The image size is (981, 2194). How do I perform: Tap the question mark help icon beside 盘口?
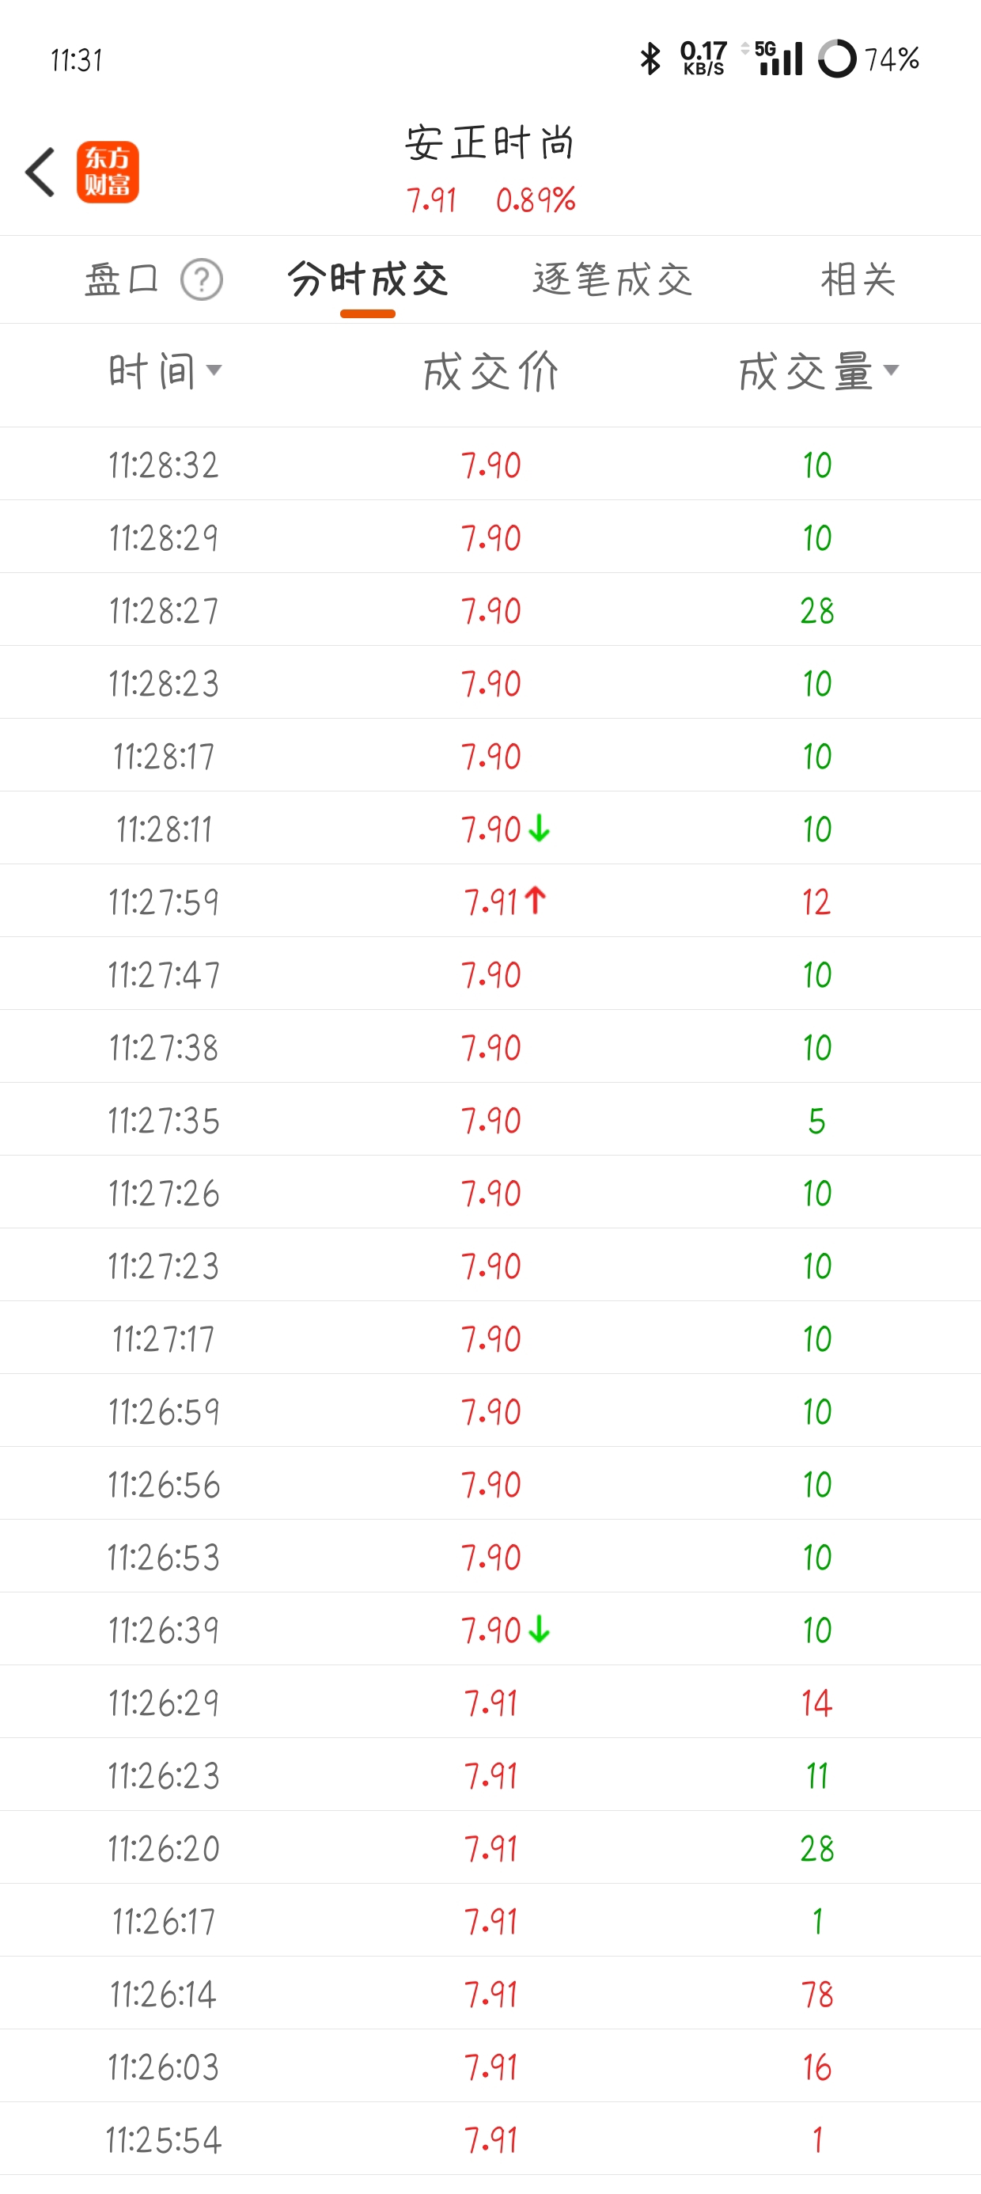[x=202, y=280]
